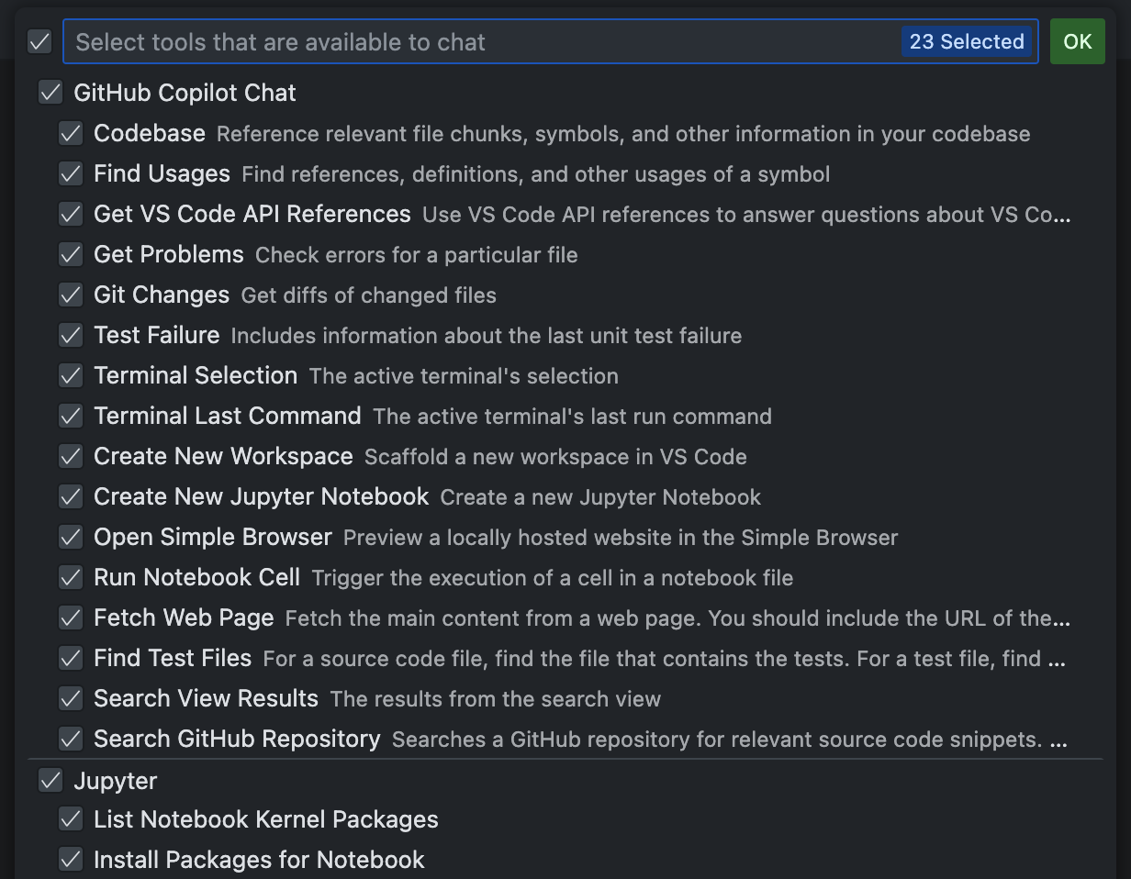This screenshot has height=879, width=1131.
Task: Uncheck the Run Notebook Cell checkbox
Action: [x=71, y=577]
